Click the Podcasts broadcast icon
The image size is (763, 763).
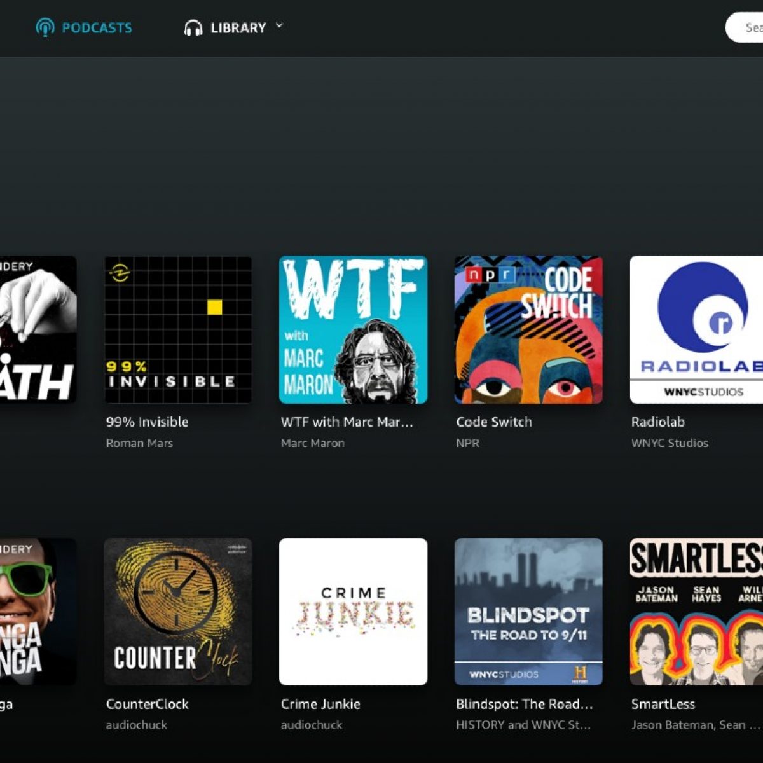point(45,28)
